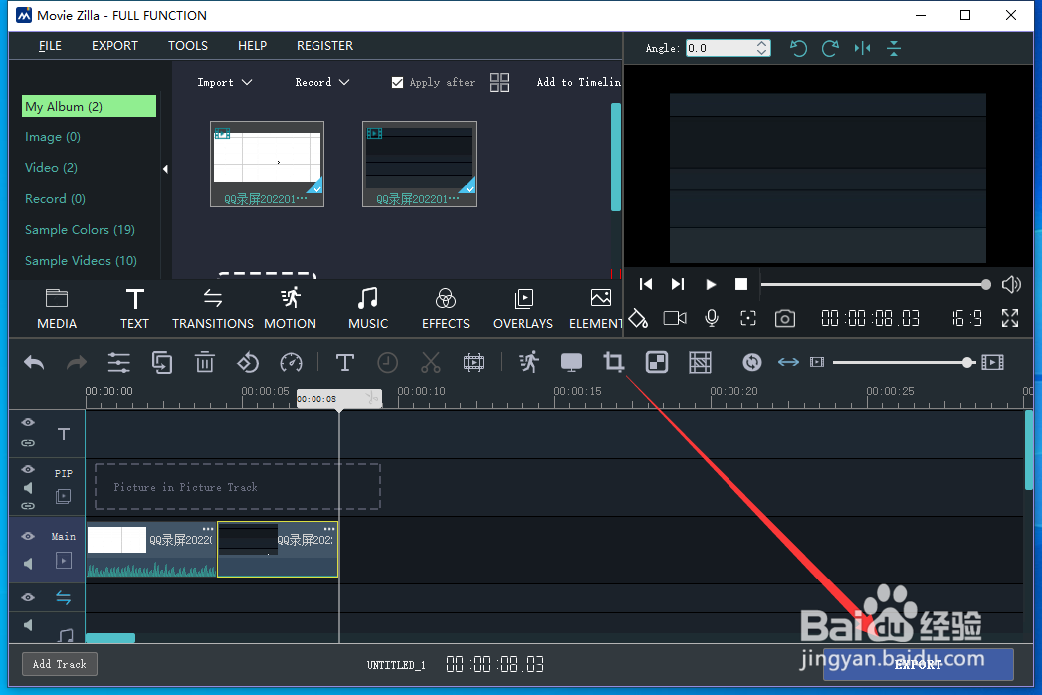Click the paint bucket fill icon

click(x=638, y=318)
